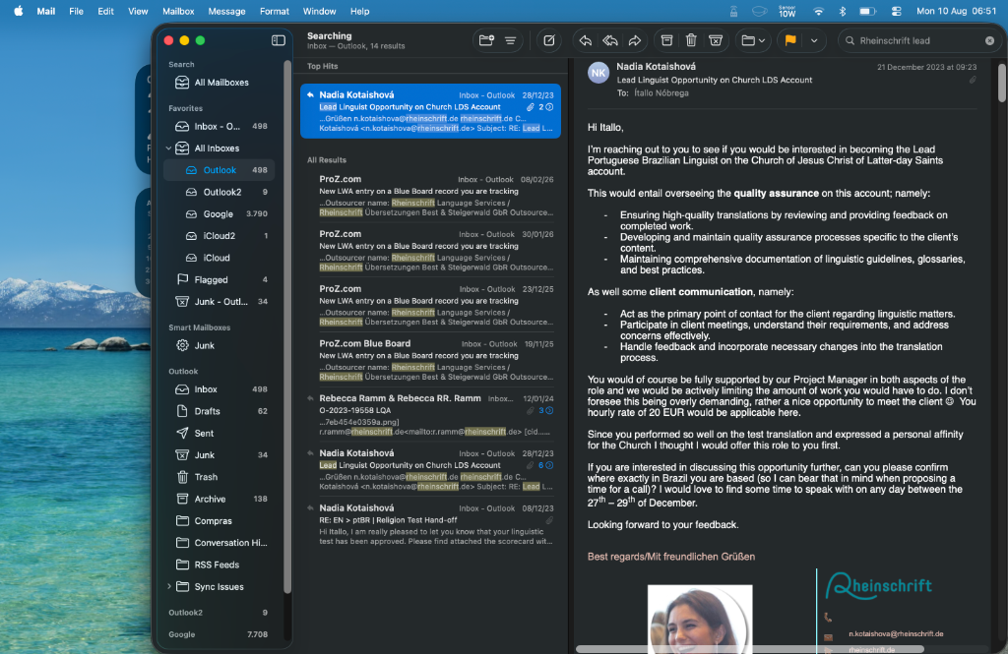Open the Archive mailbox
This screenshot has width=1008, height=654.
click(220, 499)
